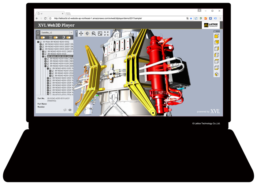Click the bookmark star in the address bar
The height and width of the screenshot is (185, 257).
click(x=191, y=18)
